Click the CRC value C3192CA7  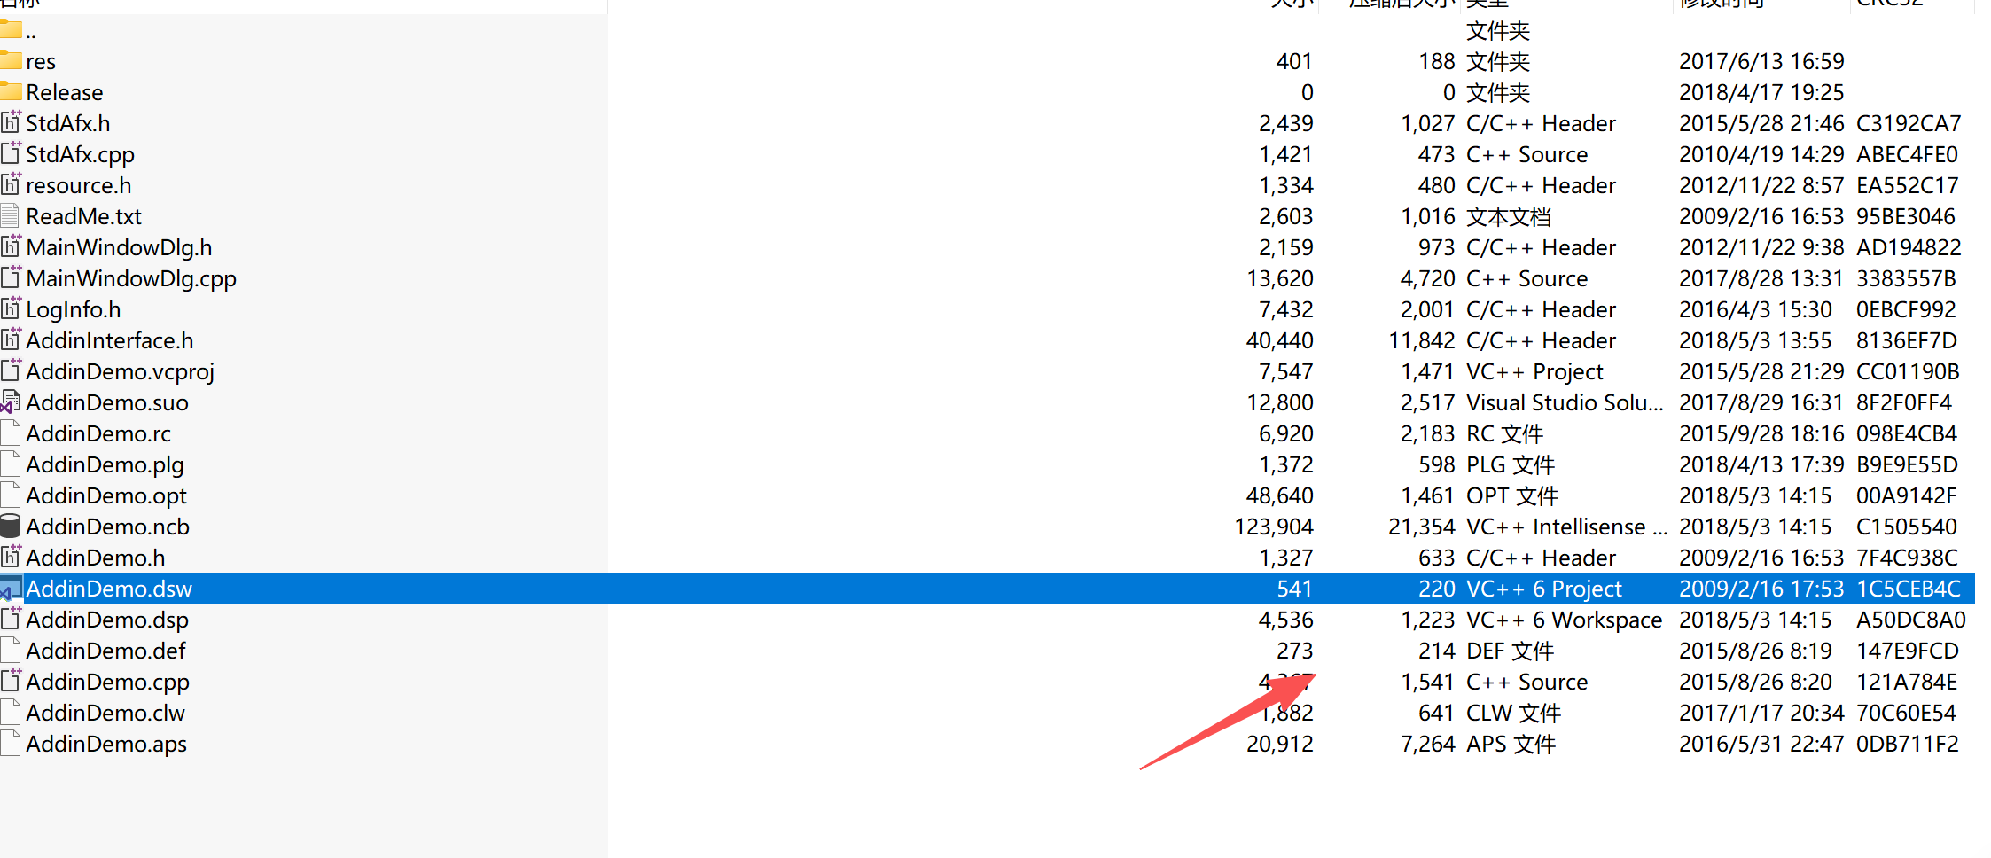point(1909,123)
